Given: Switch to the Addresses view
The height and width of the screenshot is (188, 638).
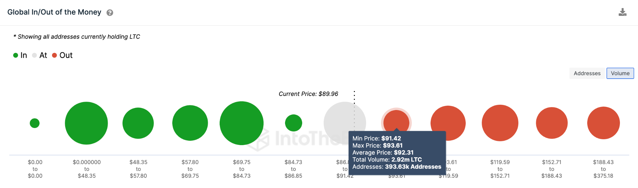Looking at the screenshot, I should click(587, 73).
